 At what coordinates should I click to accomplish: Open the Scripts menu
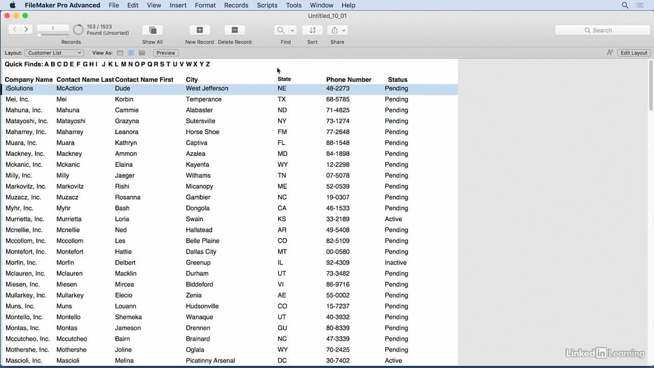[x=267, y=5]
